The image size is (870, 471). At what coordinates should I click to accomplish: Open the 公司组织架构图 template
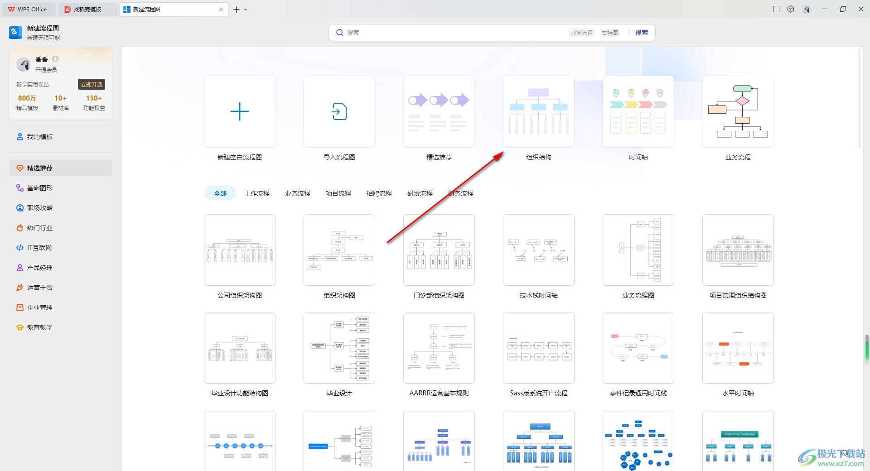coord(240,250)
